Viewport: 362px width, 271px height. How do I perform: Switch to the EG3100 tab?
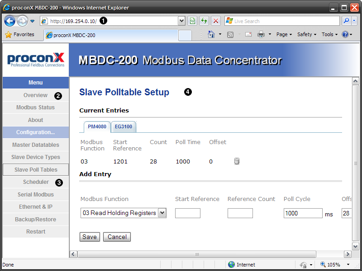click(x=124, y=126)
